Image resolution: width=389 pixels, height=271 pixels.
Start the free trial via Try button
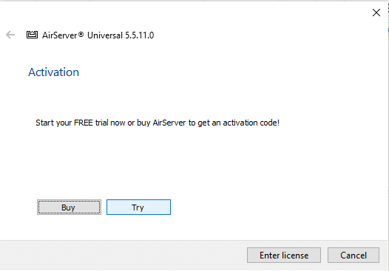[138, 207]
